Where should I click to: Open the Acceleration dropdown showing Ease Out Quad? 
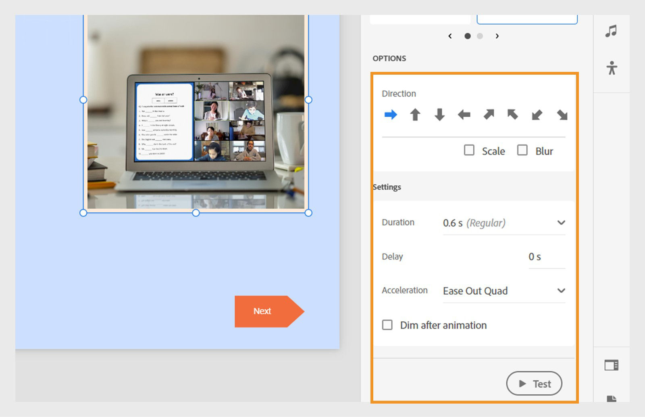pos(504,291)
